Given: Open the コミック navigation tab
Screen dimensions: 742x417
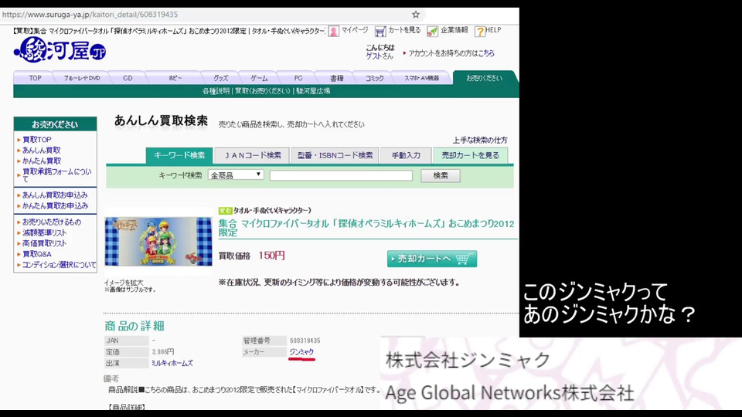Looking at the screenshot, I should point(374,78).
